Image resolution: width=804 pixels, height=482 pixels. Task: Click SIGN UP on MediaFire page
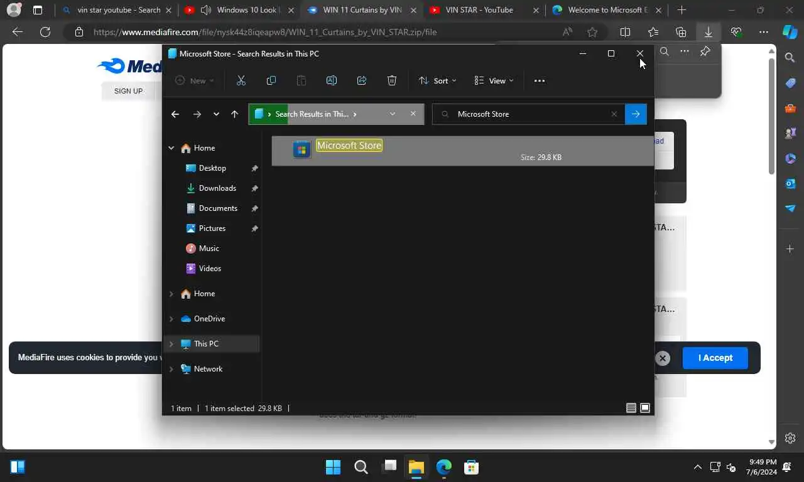tap(128, 91)
